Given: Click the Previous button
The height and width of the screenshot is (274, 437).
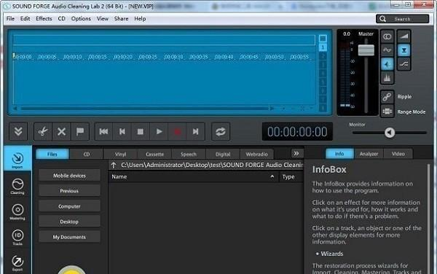Looking at the screenshot, I should [x=69, y=191].
